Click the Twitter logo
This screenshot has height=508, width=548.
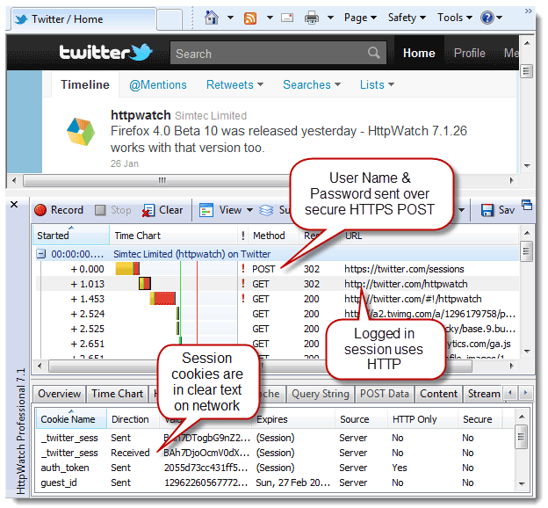pos(105,53)
